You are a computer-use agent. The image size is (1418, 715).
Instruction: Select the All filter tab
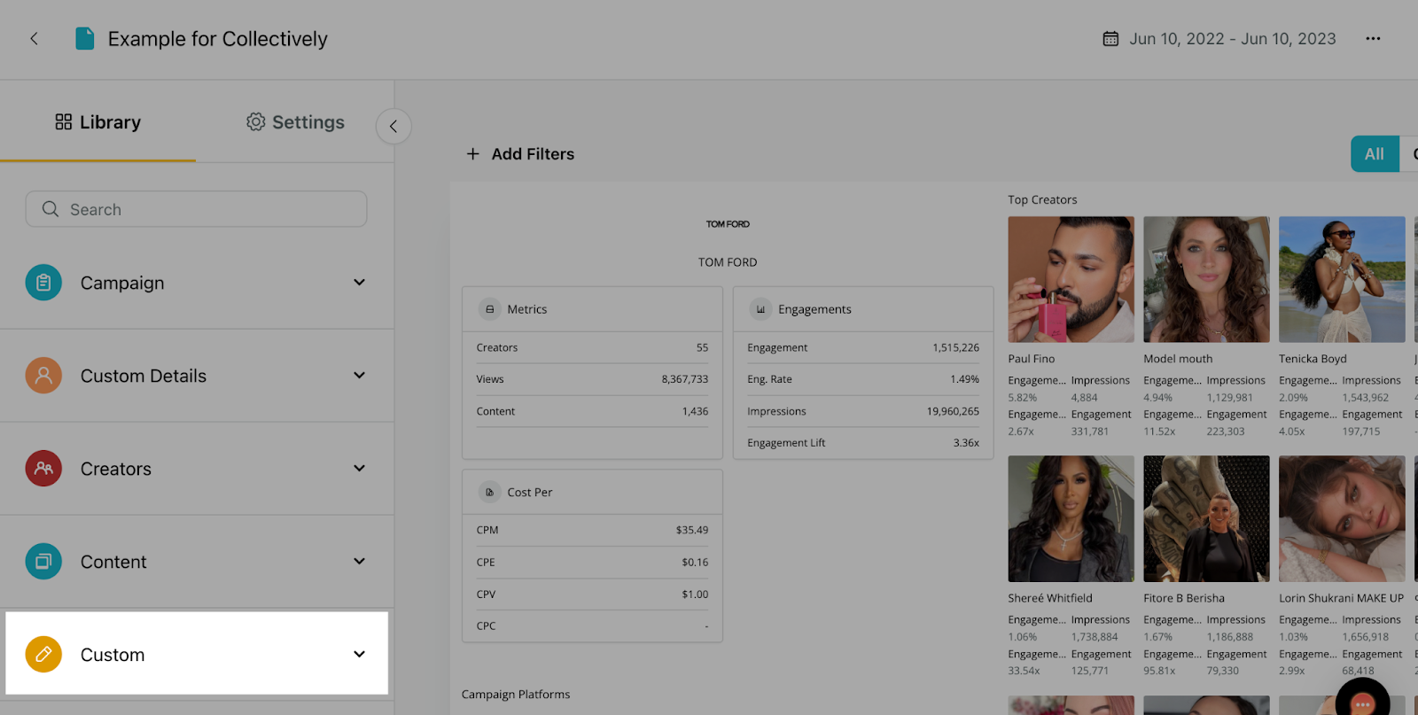coord(1375,154)
